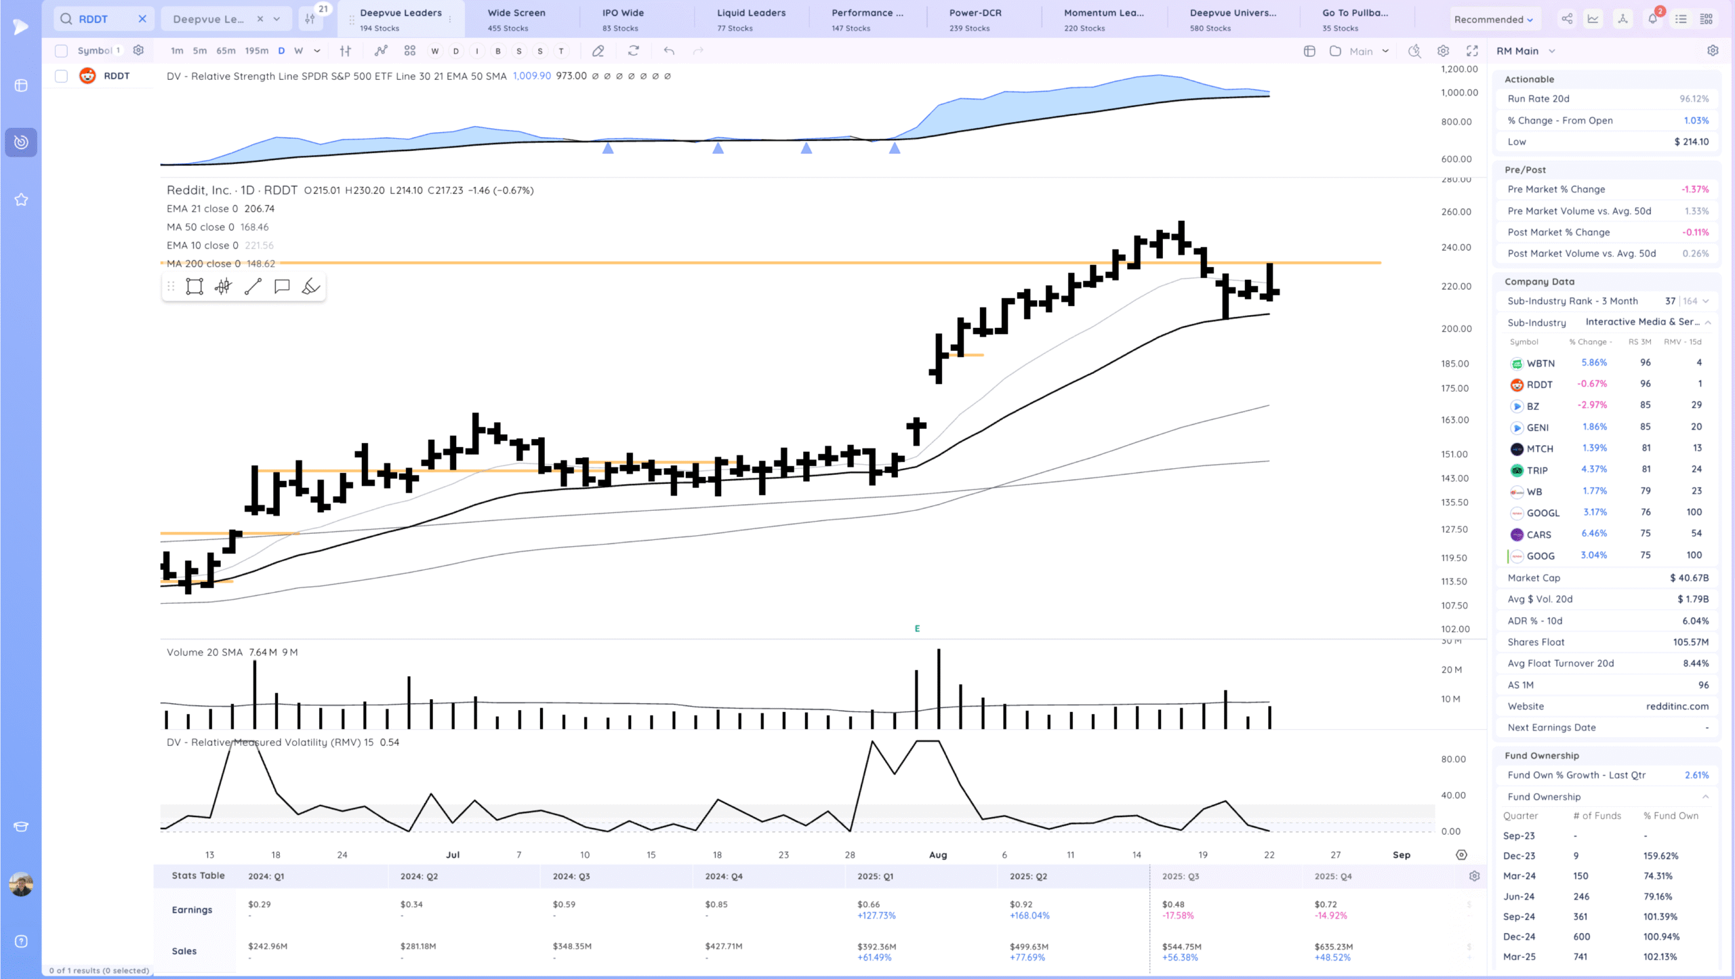The height and width of the screenshot is (979, 1735).
Task: Open chart settings gear icon
Action: tap(1443, 51)
